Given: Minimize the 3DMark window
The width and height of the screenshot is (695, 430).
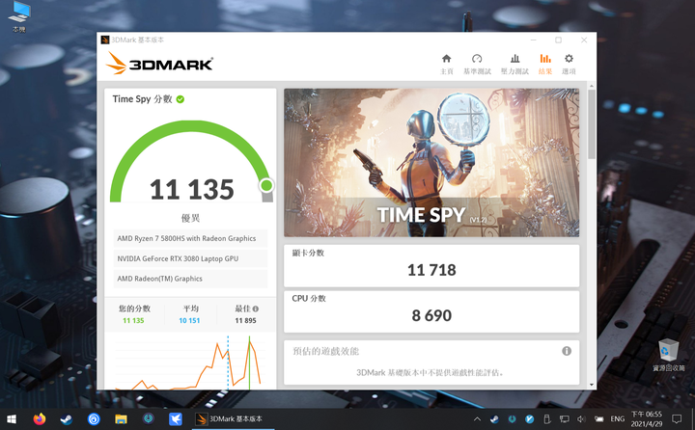Looking at the screenshot, I should pos(533,40).
